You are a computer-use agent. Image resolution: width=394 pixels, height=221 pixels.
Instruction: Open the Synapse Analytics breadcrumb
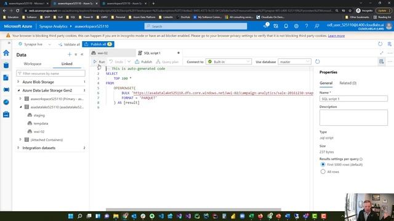coord(53,26)
